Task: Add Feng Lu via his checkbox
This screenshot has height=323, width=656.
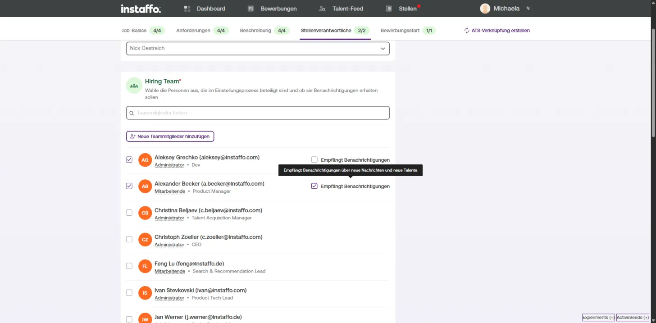Action: [129, 266]
